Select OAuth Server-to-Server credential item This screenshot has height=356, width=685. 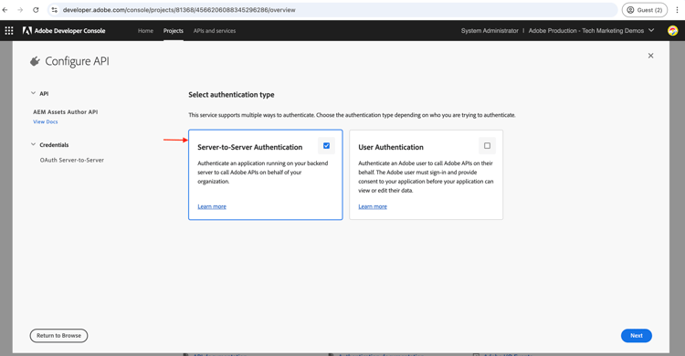[x=71, y=160]
